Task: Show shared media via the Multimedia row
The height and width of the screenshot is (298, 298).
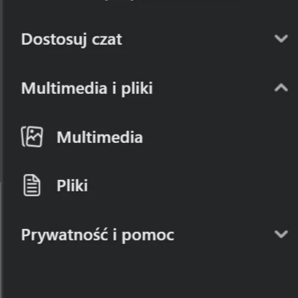Action: point(154,137)
